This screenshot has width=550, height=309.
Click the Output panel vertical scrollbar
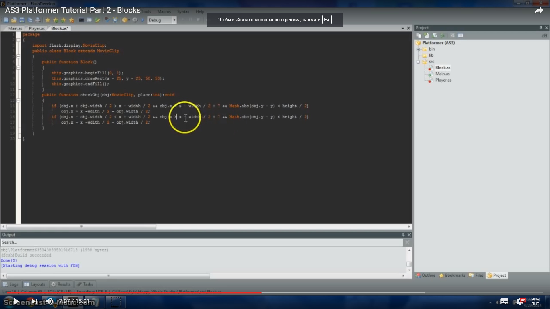point(409,260)
